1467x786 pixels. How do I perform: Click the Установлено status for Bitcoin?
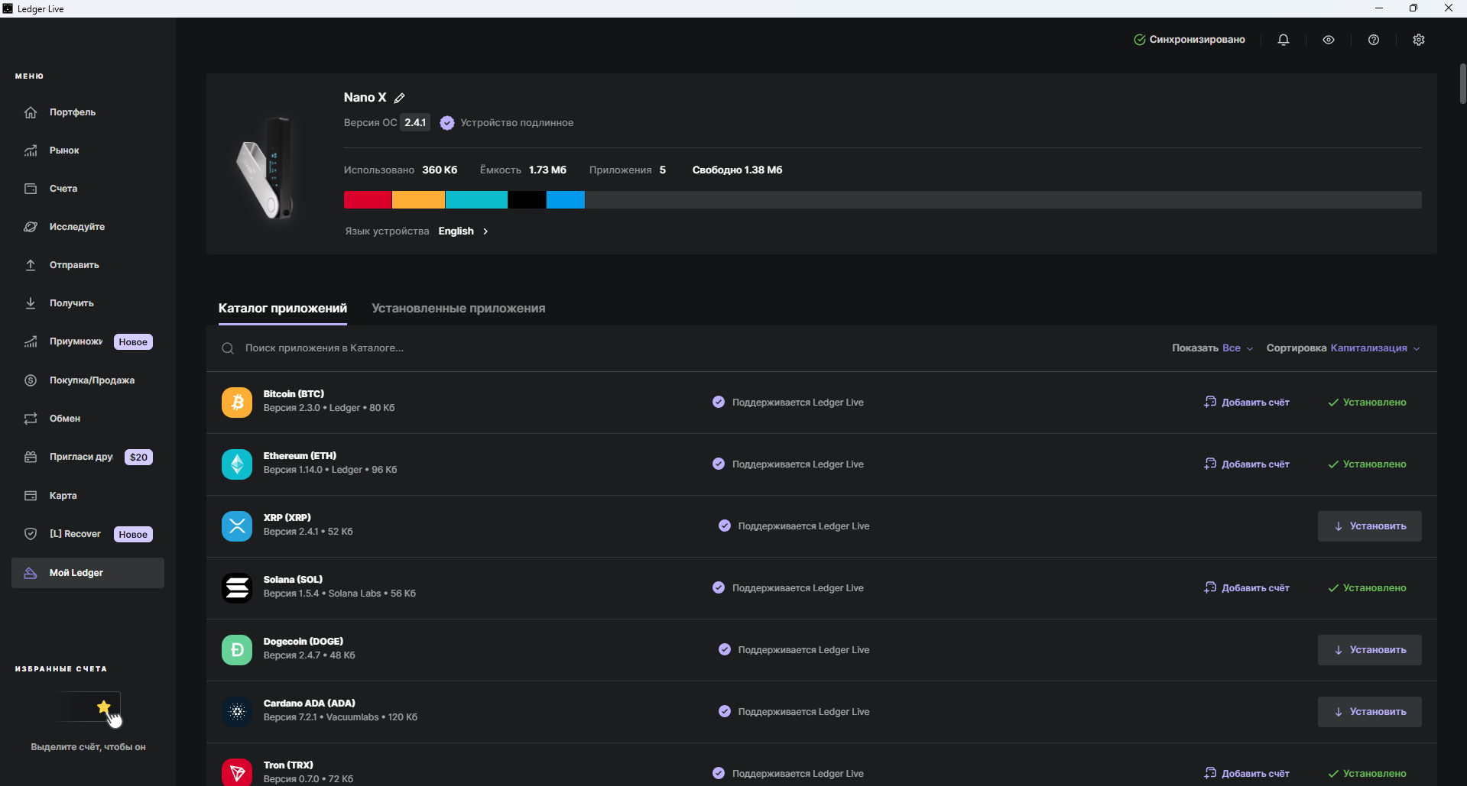click(1367, 403)
